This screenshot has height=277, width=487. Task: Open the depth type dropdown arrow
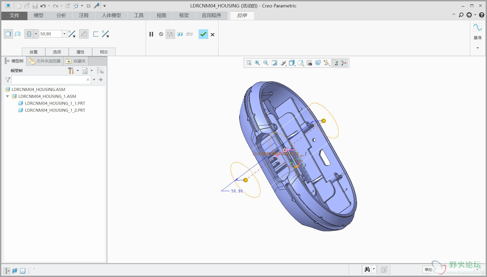point(36,34)
